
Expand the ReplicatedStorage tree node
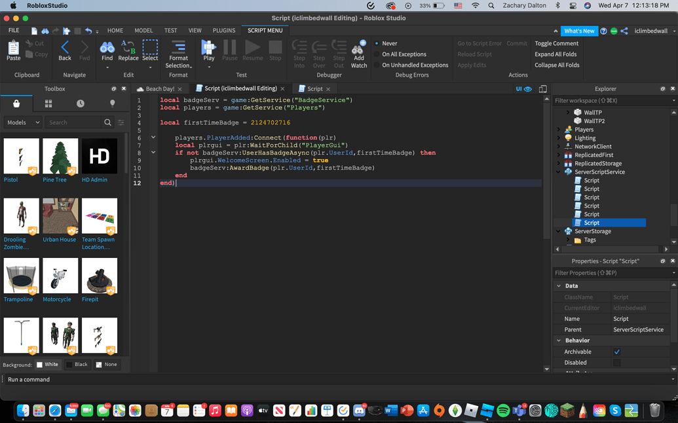coord(558,163)
